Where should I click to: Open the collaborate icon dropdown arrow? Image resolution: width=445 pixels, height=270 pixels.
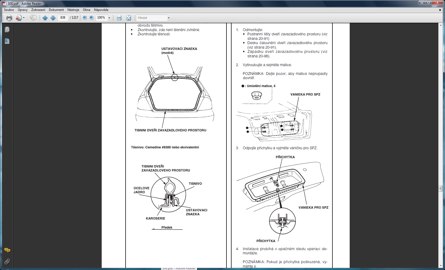click(24, 18)
